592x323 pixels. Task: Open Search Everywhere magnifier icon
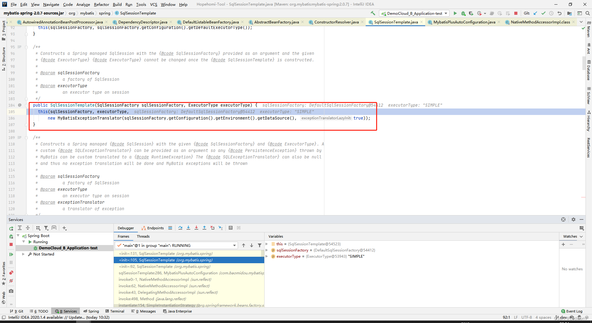tap(588, 13)
